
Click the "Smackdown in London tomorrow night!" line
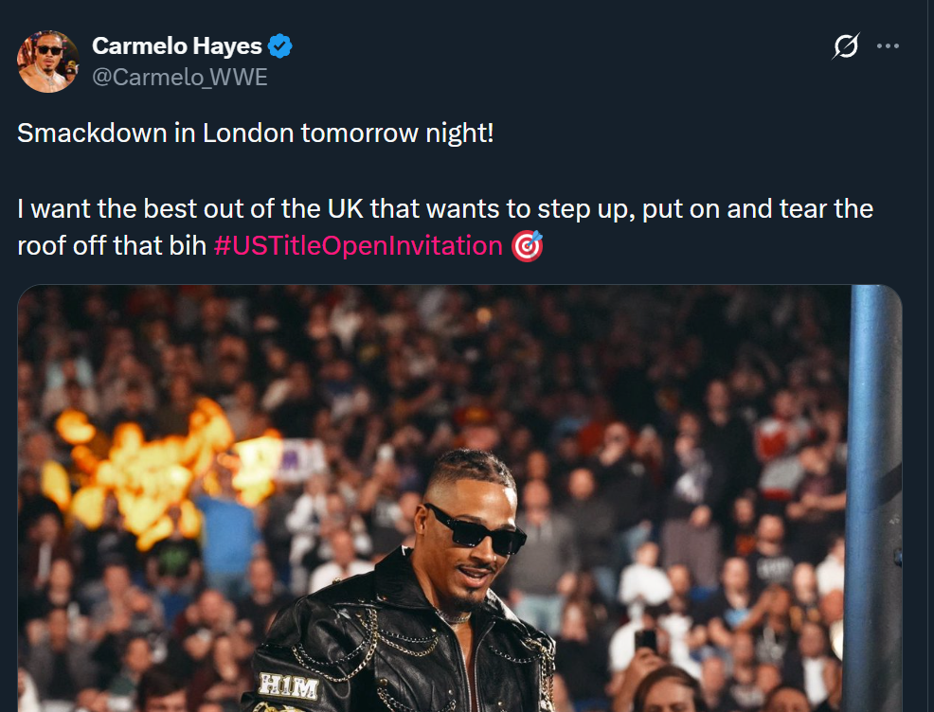tap(255, 133)
